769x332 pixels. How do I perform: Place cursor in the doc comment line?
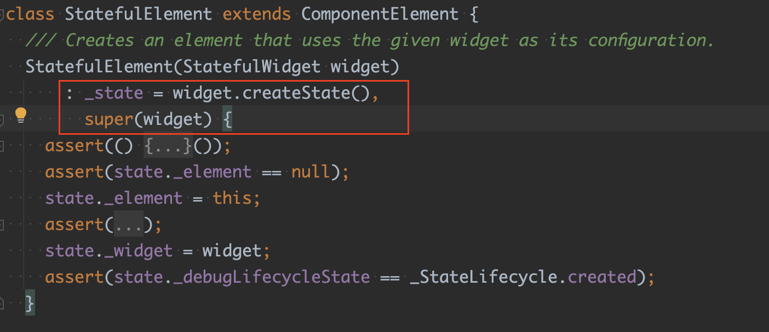[x=370, y=41]
